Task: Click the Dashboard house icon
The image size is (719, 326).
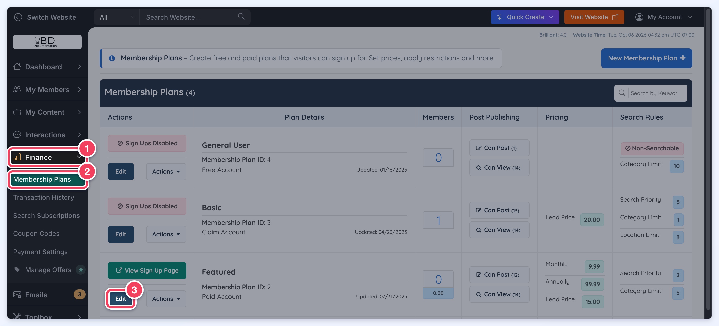Action: click(x=17, y=67)
